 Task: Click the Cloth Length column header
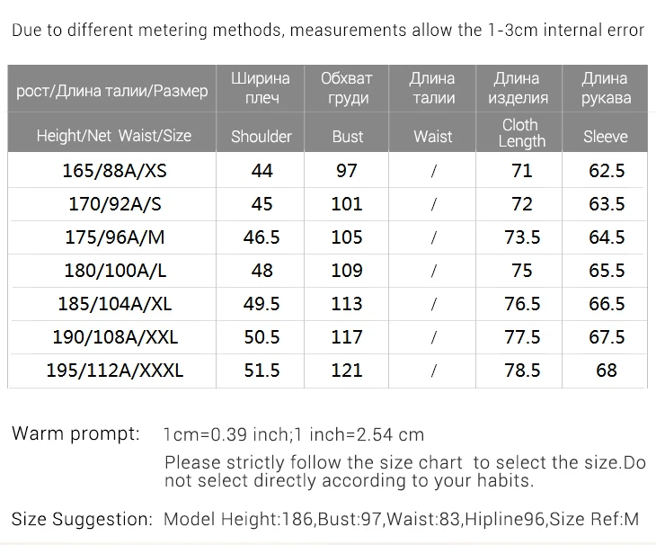pyautogui.click(x=521, y=133)
